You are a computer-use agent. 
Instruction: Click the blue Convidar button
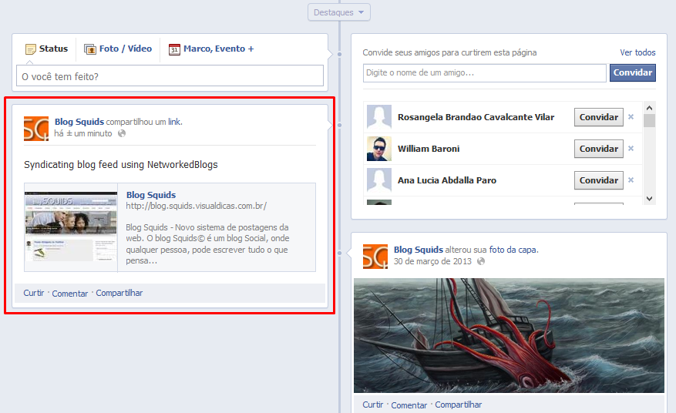633,72
